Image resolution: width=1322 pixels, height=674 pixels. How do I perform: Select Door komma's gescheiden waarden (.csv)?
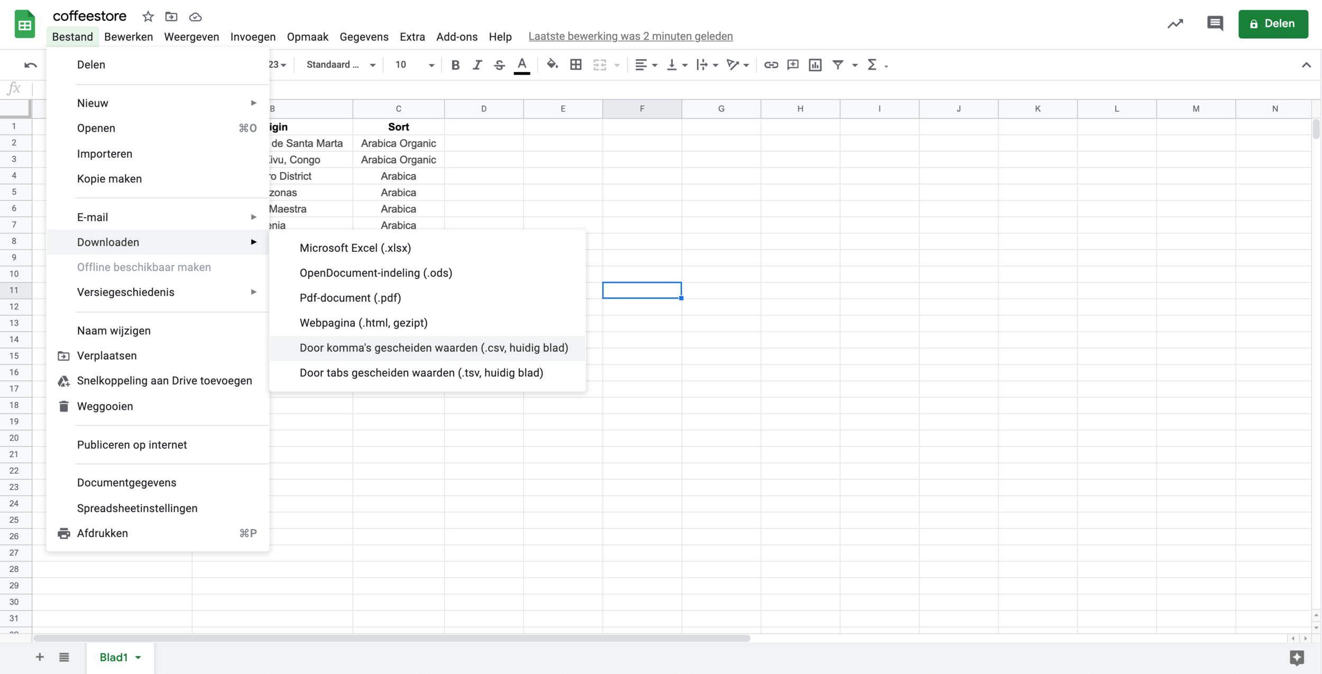click(434, 348)
